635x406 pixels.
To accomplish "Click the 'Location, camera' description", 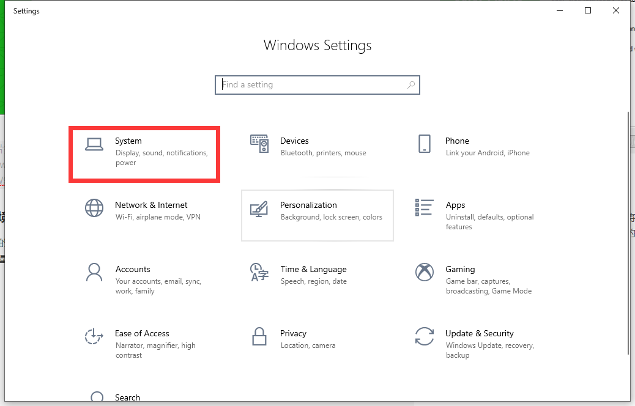I will coord(308,345).
